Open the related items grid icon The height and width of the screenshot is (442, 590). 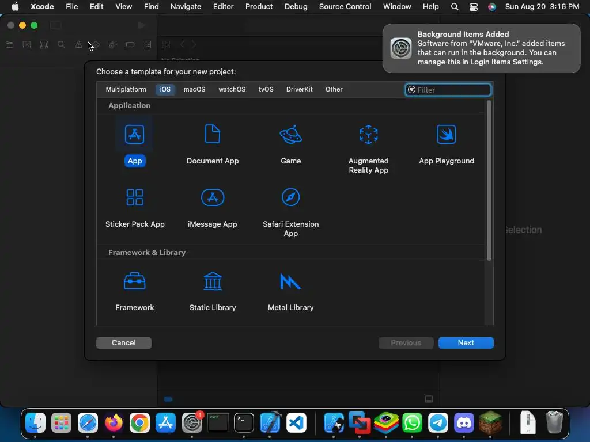coord(167,45)
